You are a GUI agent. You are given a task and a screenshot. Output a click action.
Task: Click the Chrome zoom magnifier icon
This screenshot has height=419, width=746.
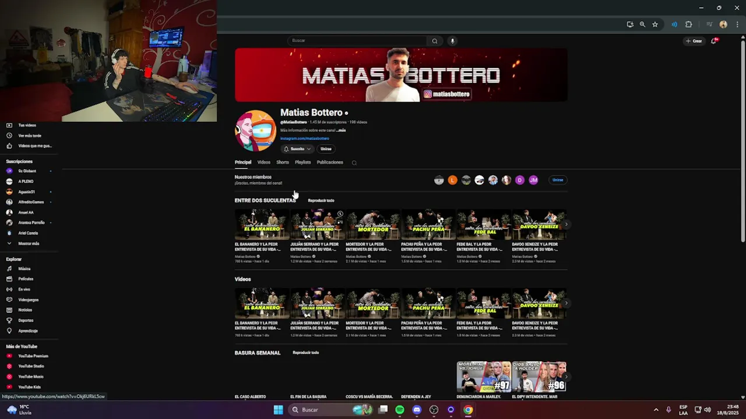tap(642, 24)
